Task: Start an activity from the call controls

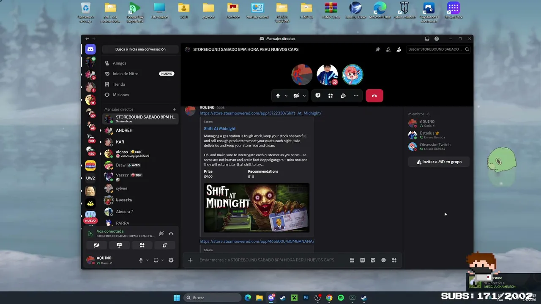Action: (331, 96)
